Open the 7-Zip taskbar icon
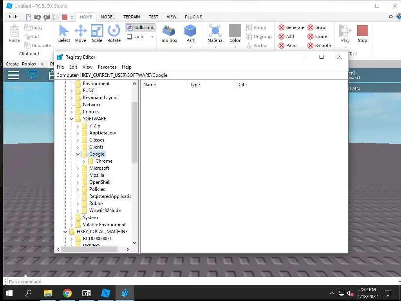 pyautogui.click(x=87, y=293)
